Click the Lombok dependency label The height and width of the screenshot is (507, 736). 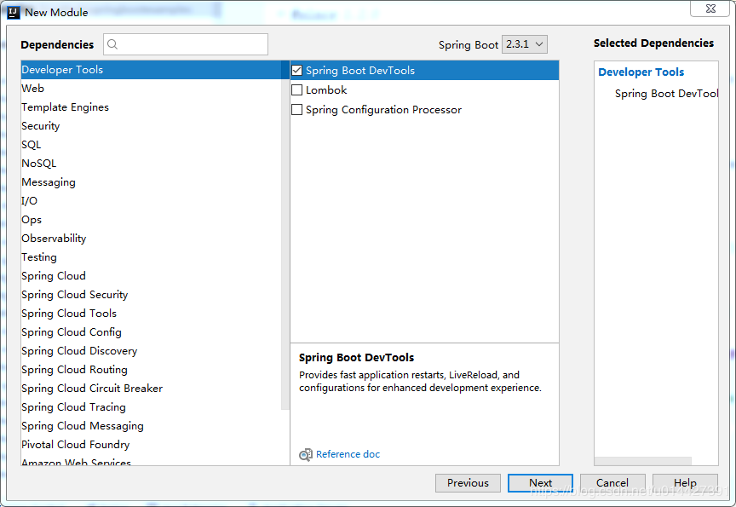(326, 89)
